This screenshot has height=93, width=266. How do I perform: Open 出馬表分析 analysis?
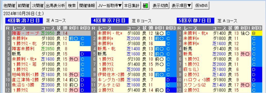pyautogui.click(x=55, y=6)
